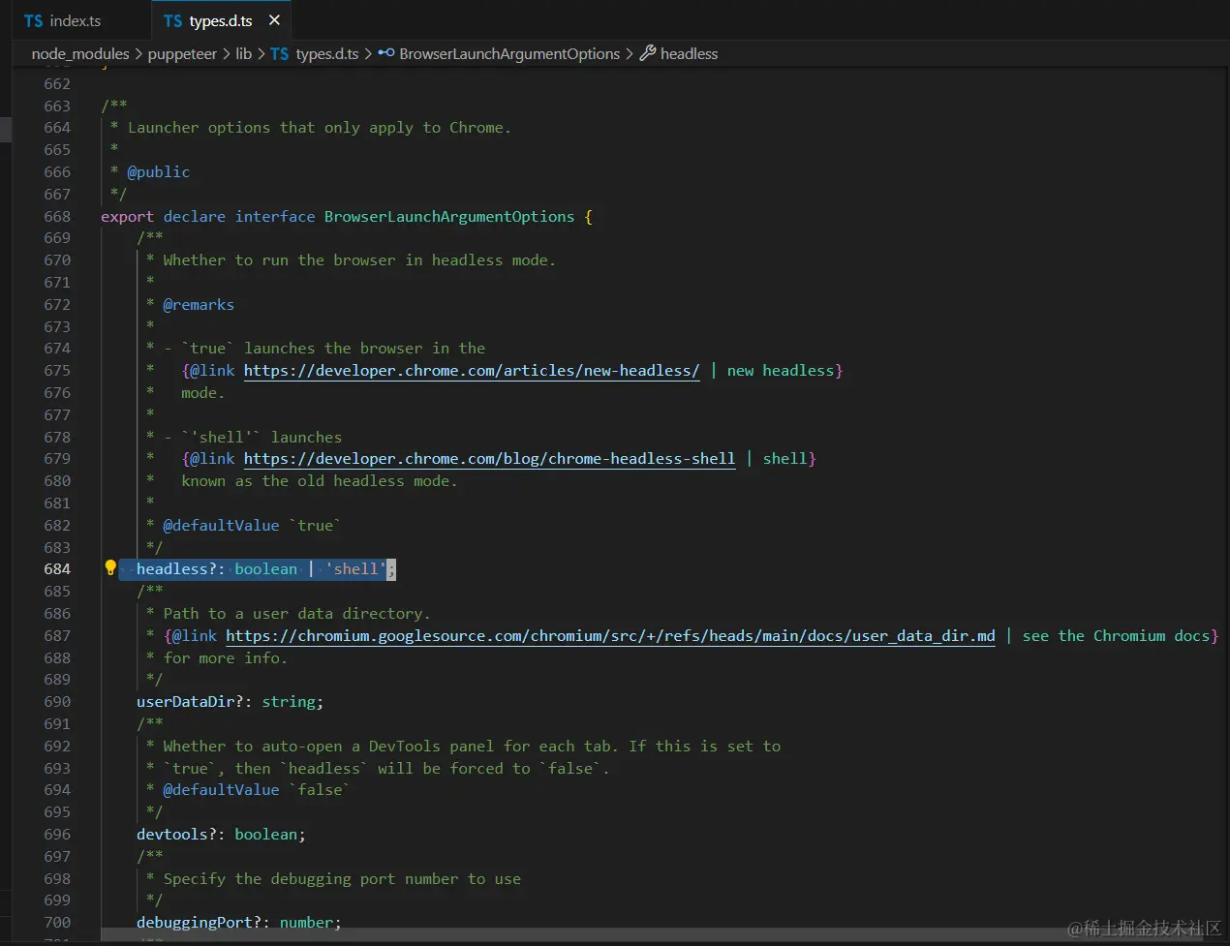
Task: Click the TS icon on types.d.ts tab
Action: [x=173, y=20]
